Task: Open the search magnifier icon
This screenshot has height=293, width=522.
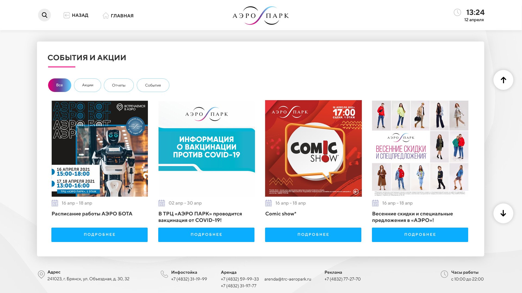Action: tap(45, 15)
